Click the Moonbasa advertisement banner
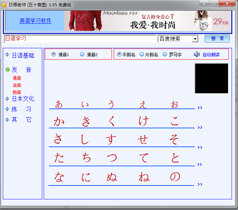The width and height of the screenshot is (238, 210). 147,21
